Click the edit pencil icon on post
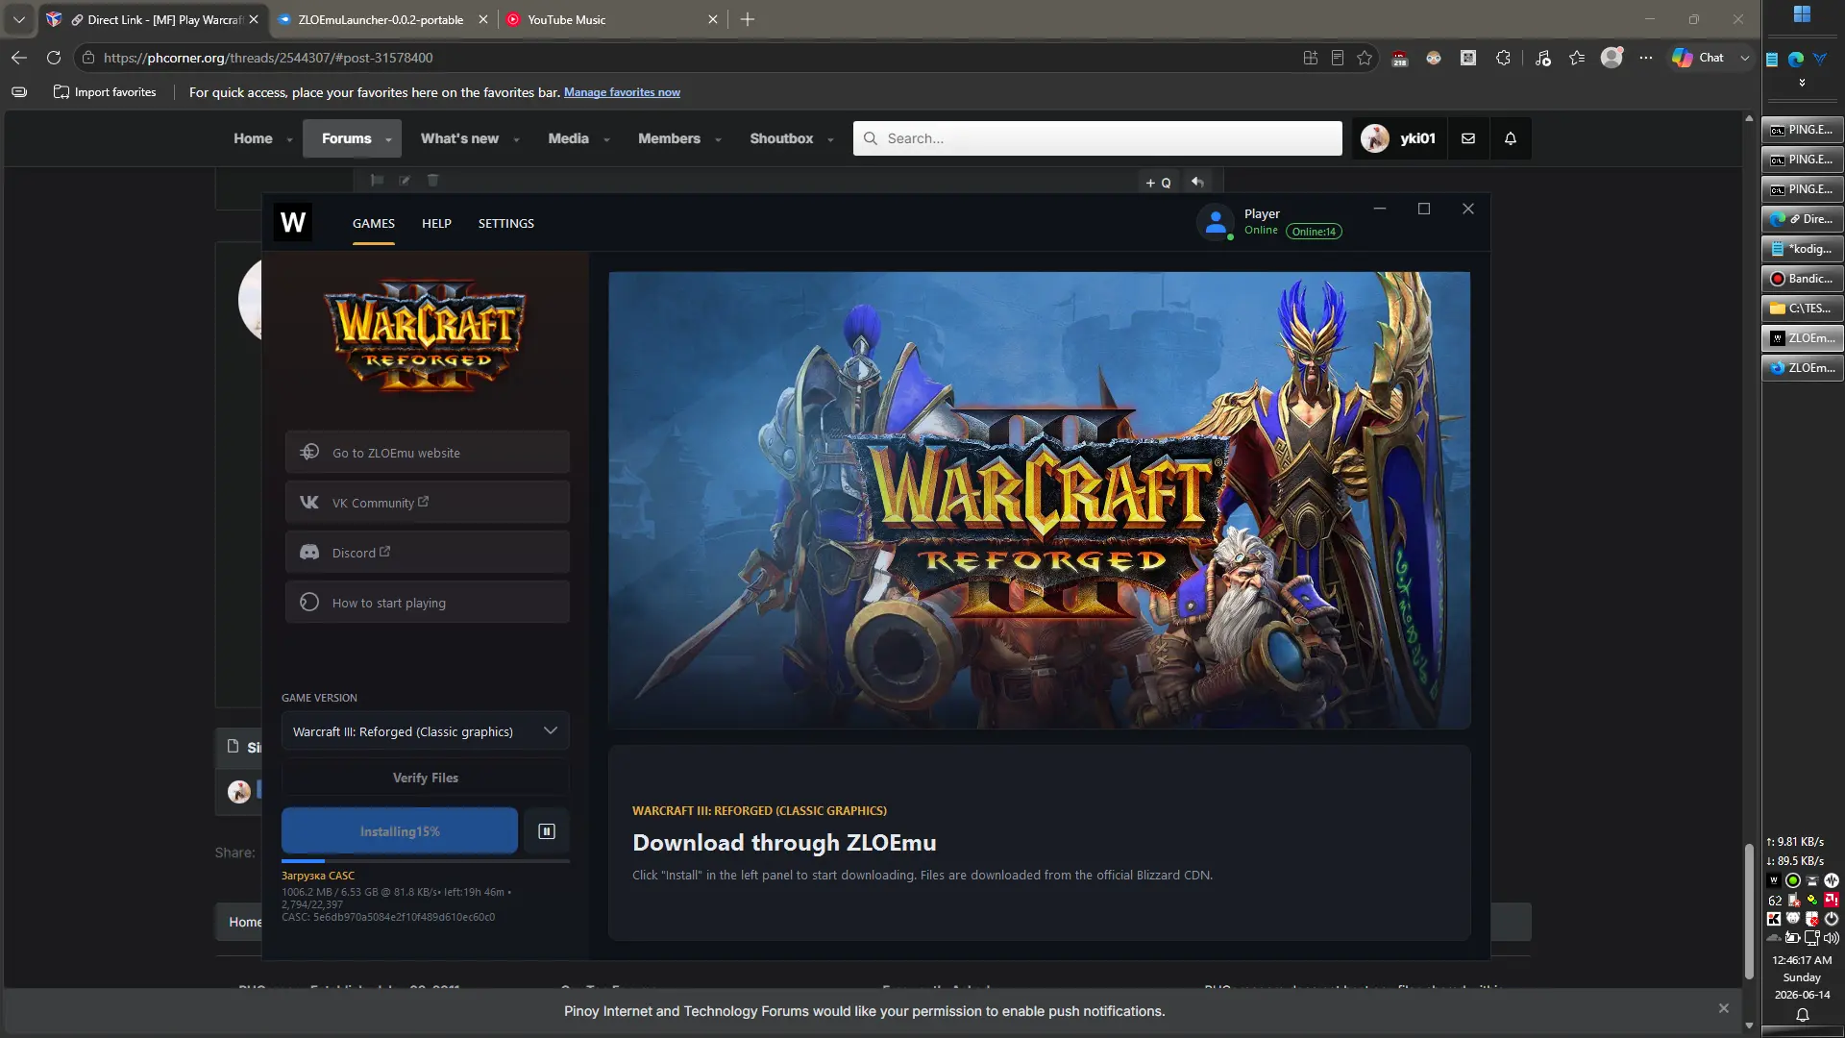The height and width of the screenshot is (1038, 1845). 405,180
